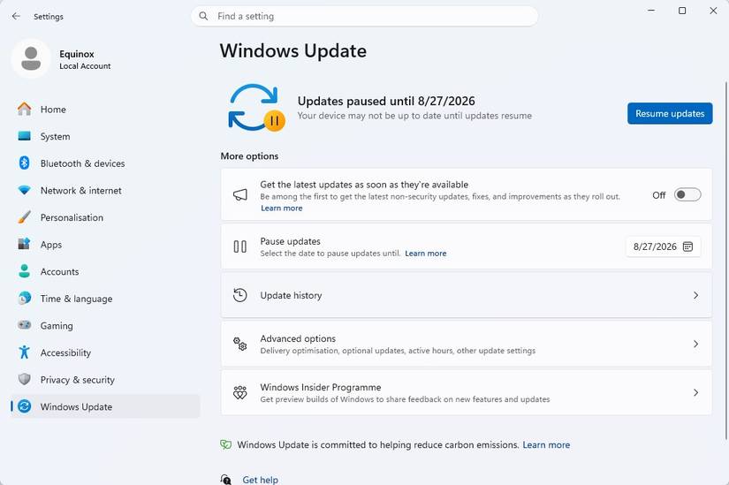The height and width of the screenshot is (485, 729).
Task: Open Personalisation settings
Action: click(x=105, y=217)
